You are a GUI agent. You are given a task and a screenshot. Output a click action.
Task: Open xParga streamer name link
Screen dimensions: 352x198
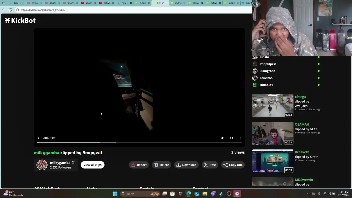pos(300,97)
